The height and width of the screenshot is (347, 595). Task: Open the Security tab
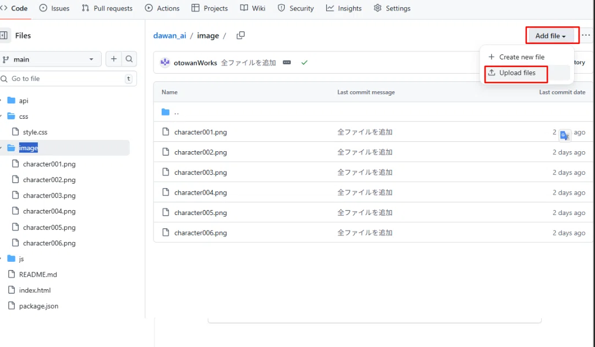[296, 8]
